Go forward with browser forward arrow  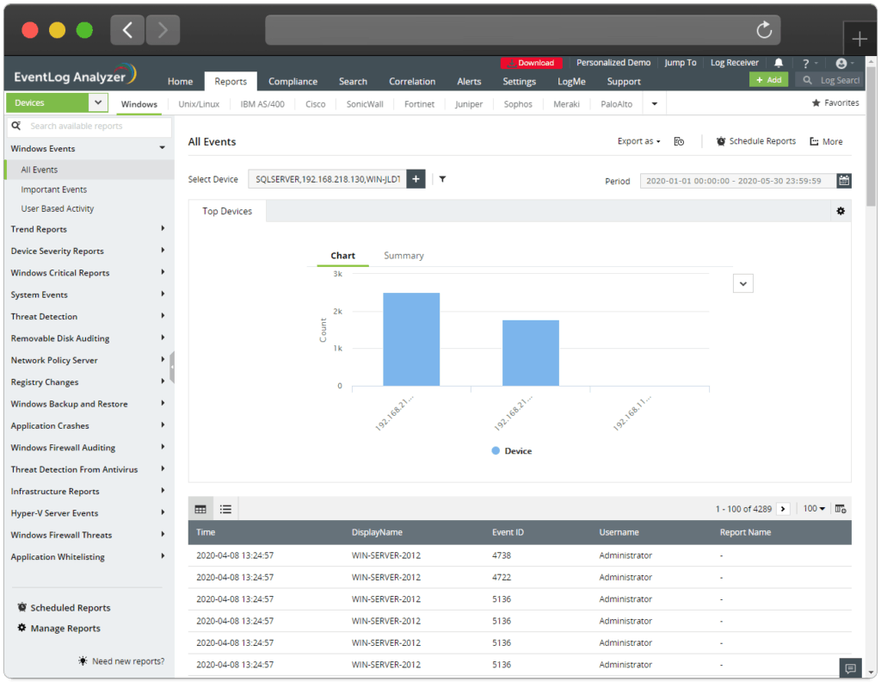coord(163,30)
